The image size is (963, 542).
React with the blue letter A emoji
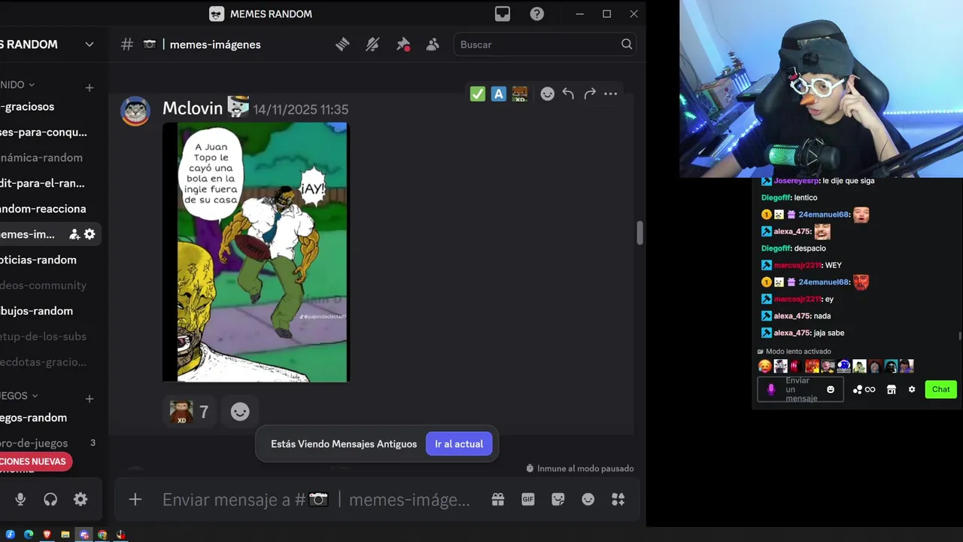498,94
